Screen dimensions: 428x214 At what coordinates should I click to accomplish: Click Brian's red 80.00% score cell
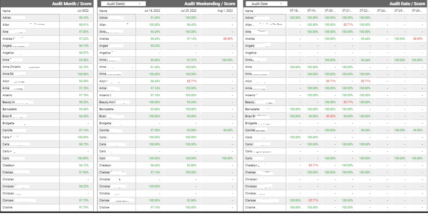click(x=330, y=116)
